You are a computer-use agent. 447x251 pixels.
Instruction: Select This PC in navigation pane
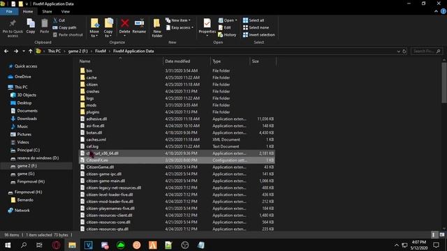point(21,87)
